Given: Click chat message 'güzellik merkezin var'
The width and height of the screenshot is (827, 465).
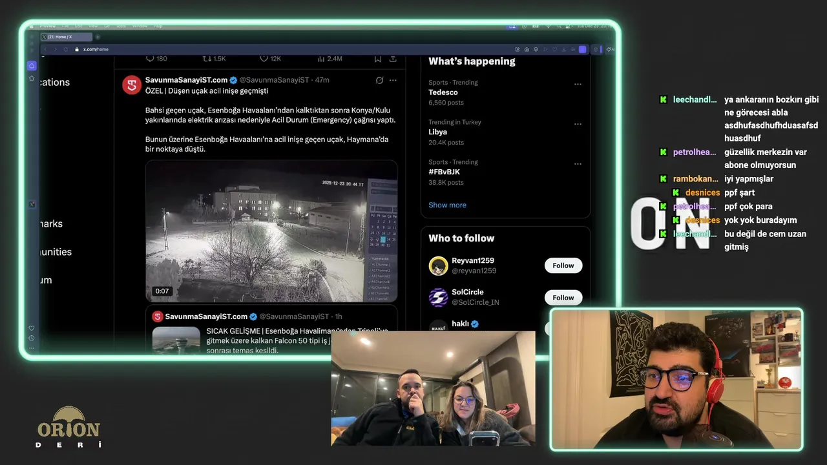Looking at the screenshot, I should pyautogui.click(x=766, y=152).
